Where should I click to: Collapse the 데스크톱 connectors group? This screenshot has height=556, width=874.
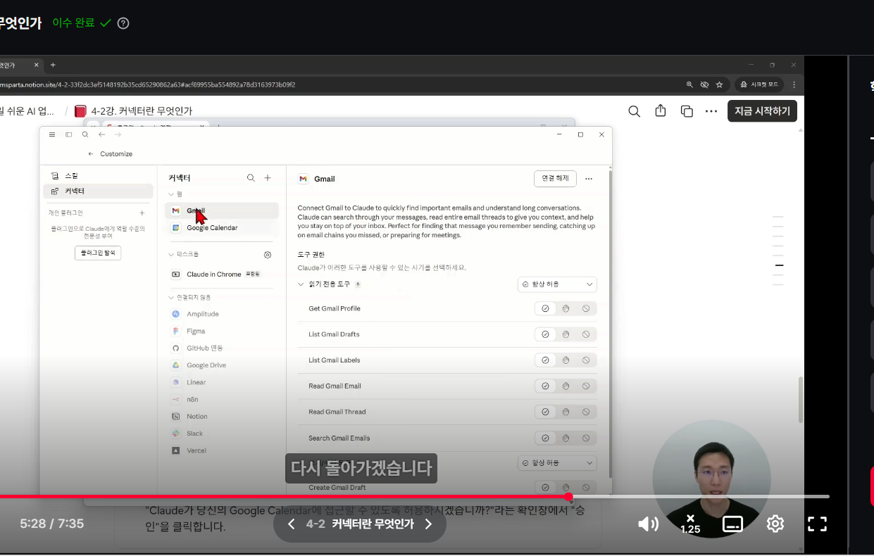[171, 255]
